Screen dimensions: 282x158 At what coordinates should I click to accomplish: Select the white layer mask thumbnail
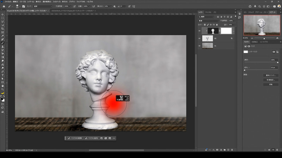tap(226, 31)
